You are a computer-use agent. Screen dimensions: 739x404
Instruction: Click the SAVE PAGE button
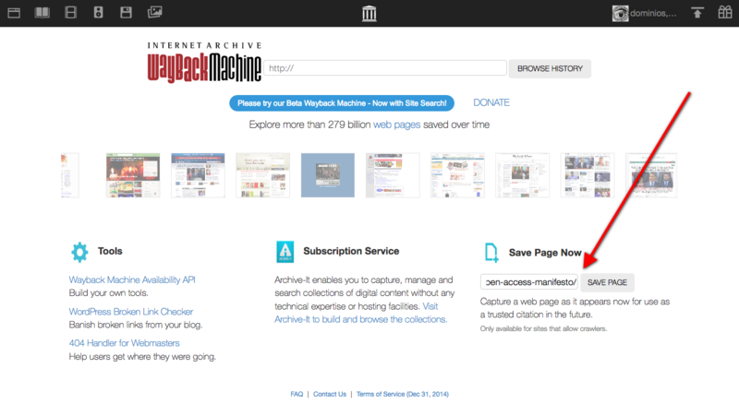(x=607, y=282)
